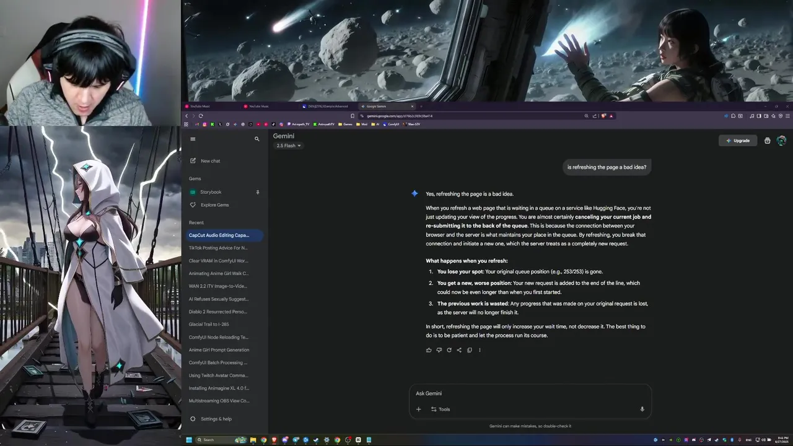793x446 pixels.
Task: Click the Gemini title text
Action: click(284, 136)
